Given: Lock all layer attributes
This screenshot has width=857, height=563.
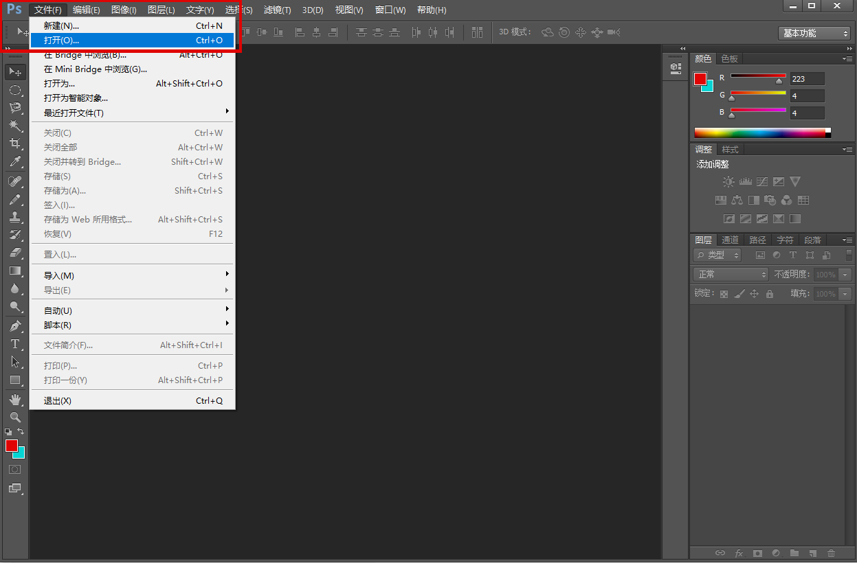Looking at the screenshot, I should pos(770,294).
